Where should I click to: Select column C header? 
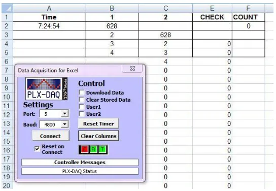(x=165, y=8)
